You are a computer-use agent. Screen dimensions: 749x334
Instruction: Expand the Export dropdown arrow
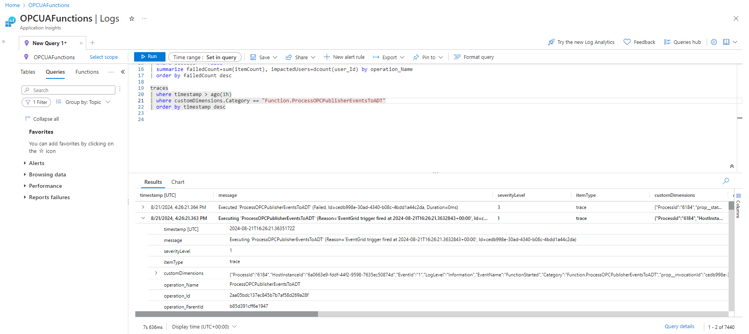click(x=402, y=57)
